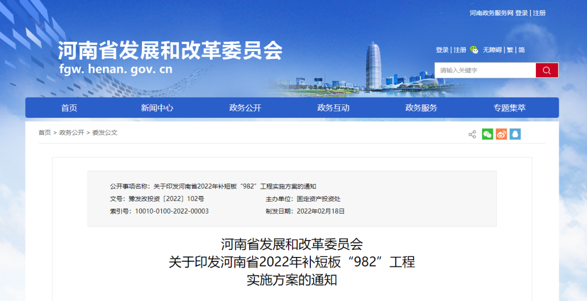587x301 pixels.
Task: Share article via orange Weibo icon
Action: [501, 134]
